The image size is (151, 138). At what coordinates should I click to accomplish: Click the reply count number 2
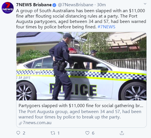[24, 133]
